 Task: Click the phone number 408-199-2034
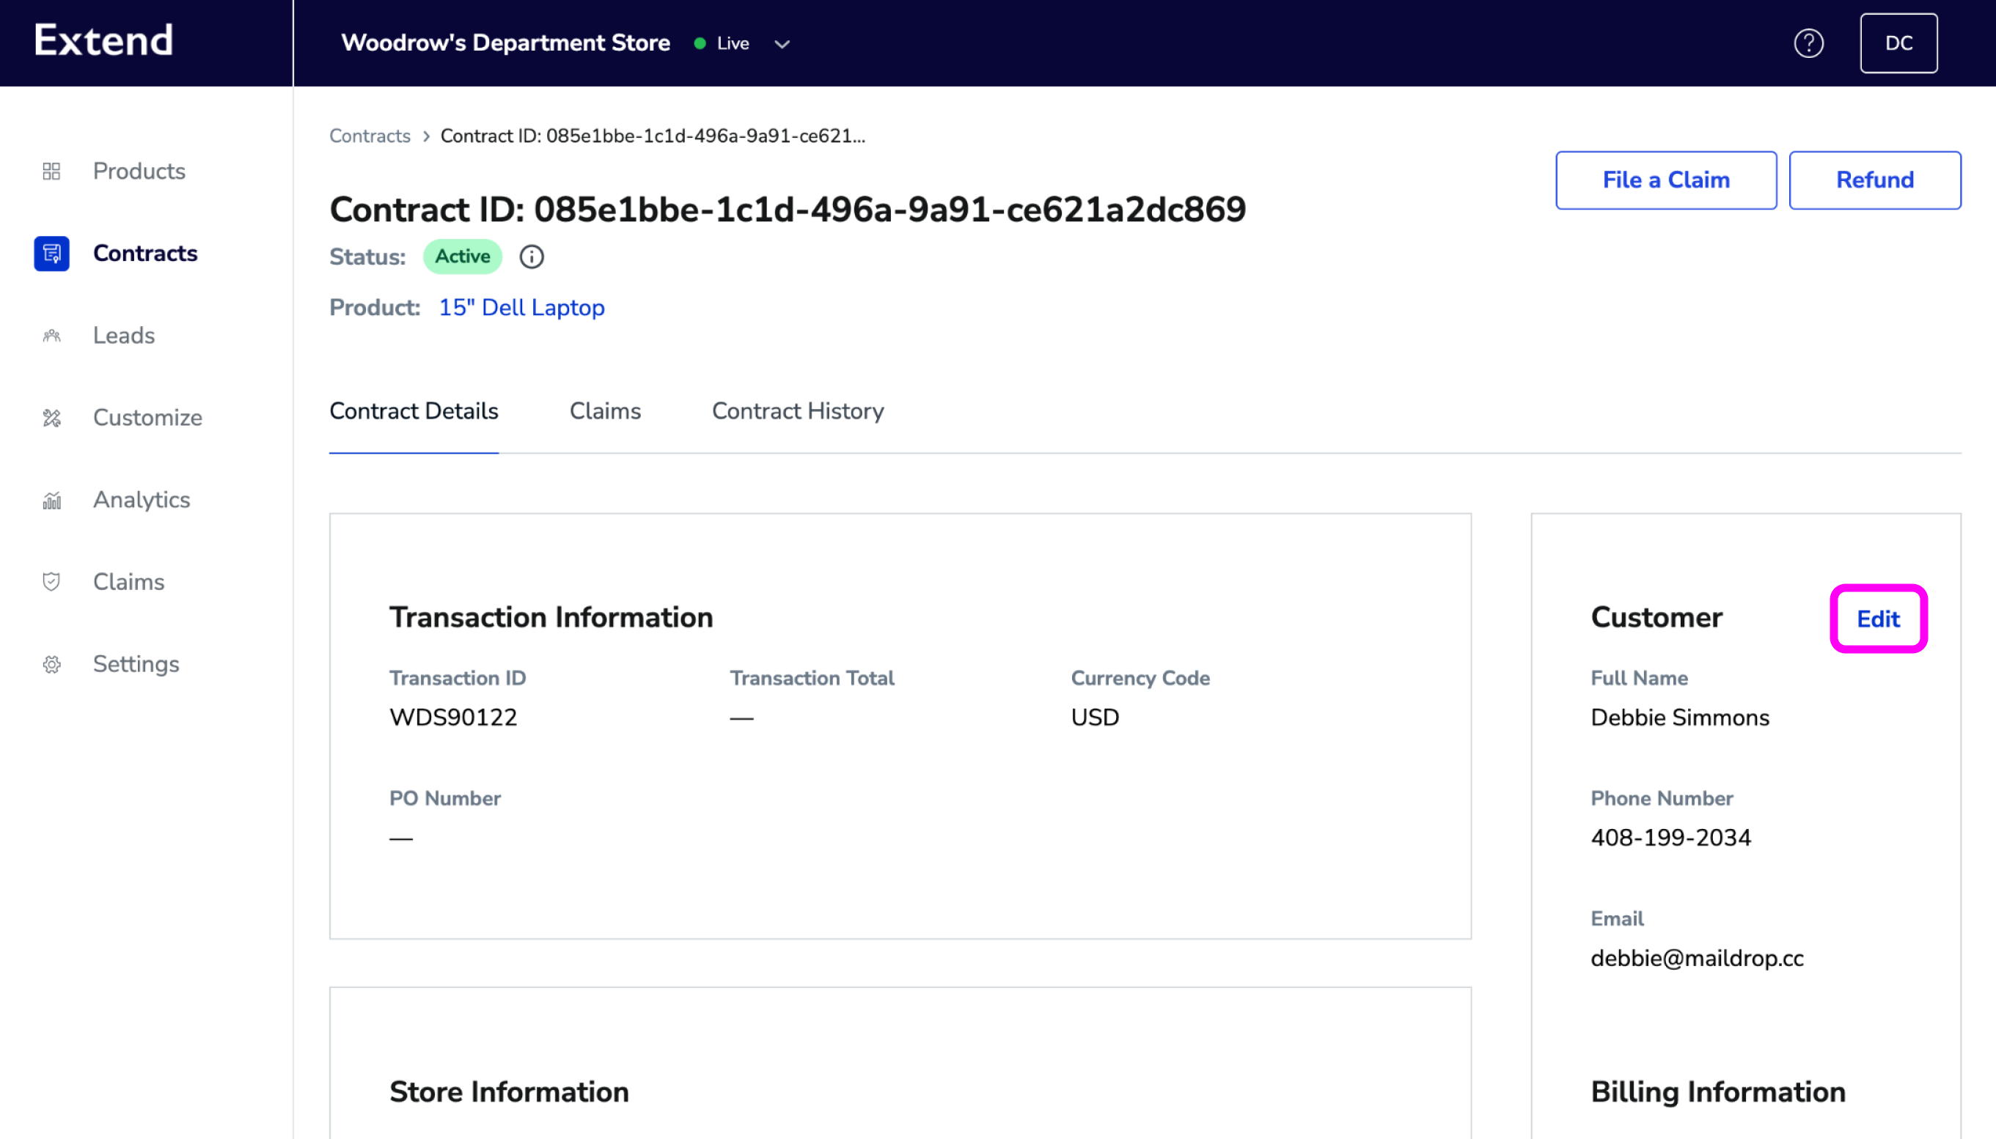pos(1670,838)
